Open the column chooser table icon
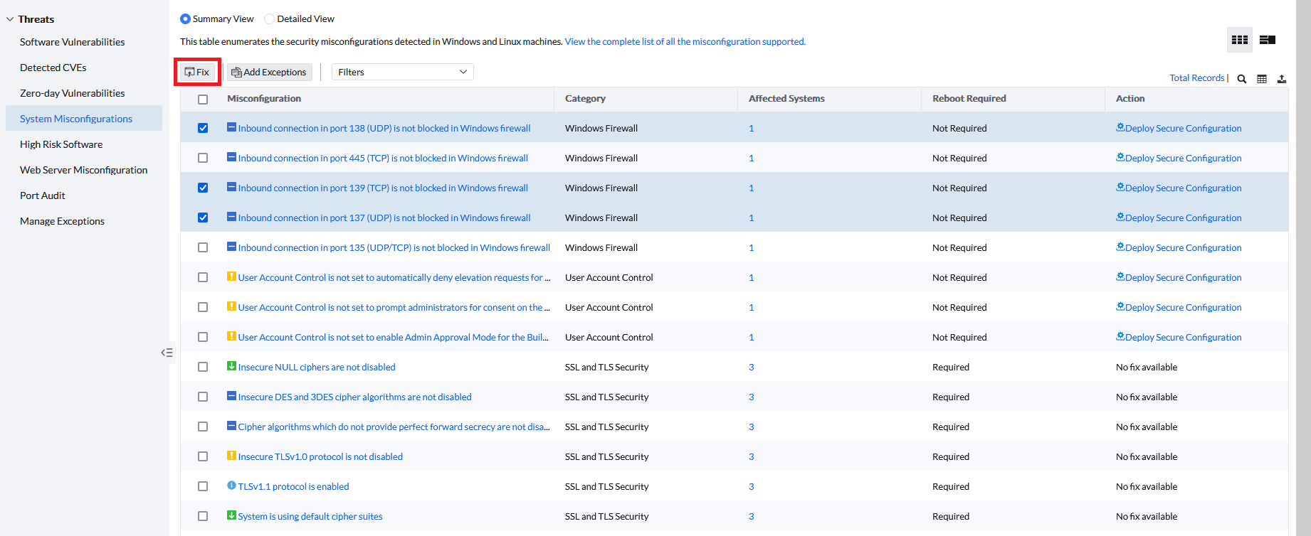Viewport: 1311px width, 536px height. (1261, 79)
